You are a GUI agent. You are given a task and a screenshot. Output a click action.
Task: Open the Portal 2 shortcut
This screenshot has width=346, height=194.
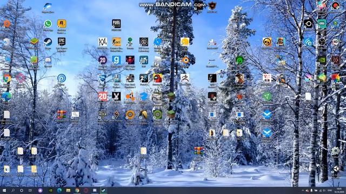(x=144, y=78)
